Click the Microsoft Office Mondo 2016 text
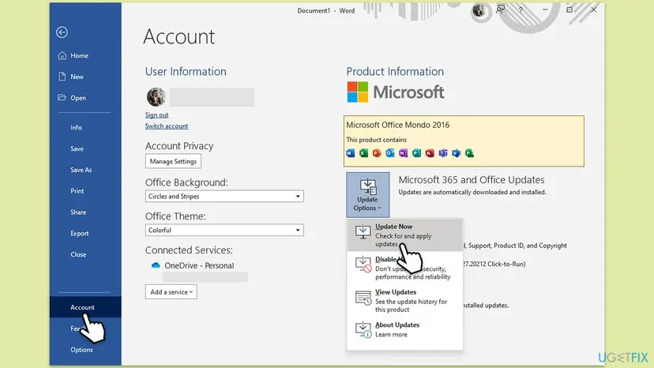The image size is (654, 368). tap(398, 125)
